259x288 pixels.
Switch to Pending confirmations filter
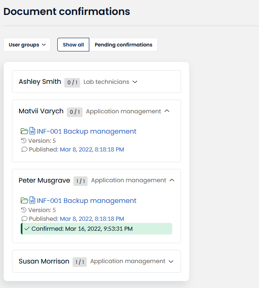click(x=123, y=45)
